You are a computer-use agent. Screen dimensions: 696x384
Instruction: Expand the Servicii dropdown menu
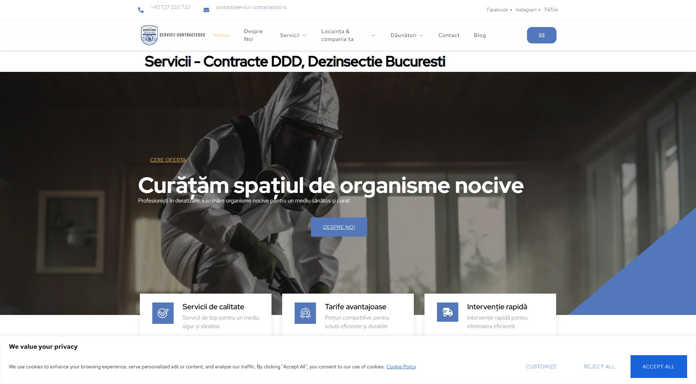tap(290, 35)
